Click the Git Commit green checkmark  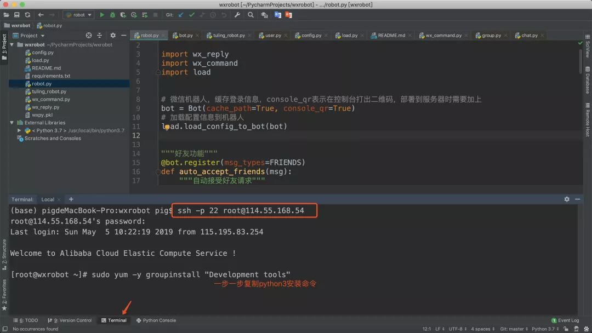192,15
